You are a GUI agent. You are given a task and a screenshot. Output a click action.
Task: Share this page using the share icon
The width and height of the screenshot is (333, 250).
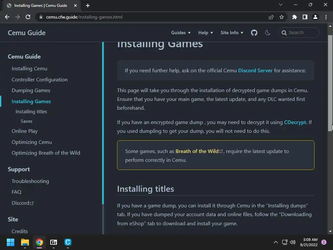click(271, 17)
